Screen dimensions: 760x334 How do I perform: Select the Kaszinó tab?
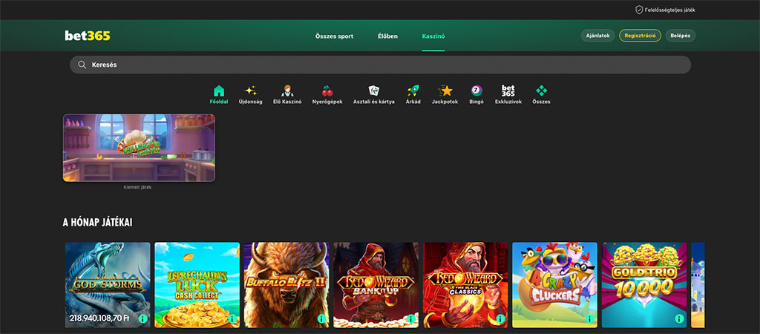[433, 36]
